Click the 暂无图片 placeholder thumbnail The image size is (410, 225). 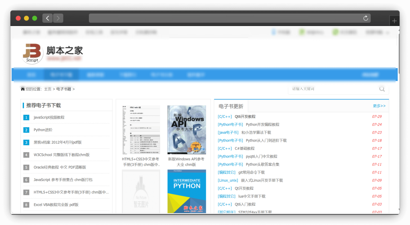coord(141,191)
